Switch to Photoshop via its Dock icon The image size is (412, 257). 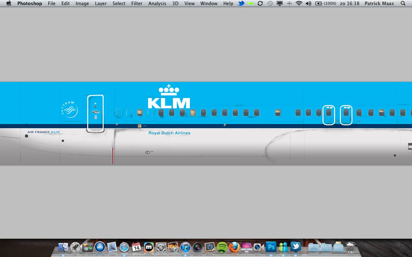(271, 247)
